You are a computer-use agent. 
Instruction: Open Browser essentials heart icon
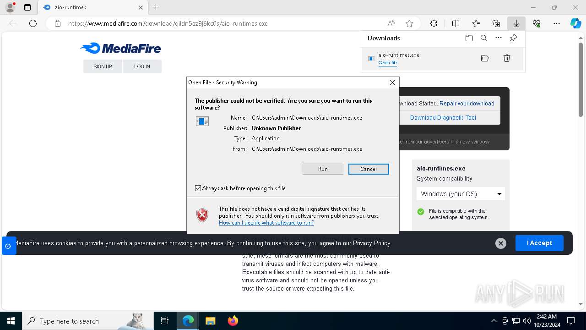pos(537,23)
